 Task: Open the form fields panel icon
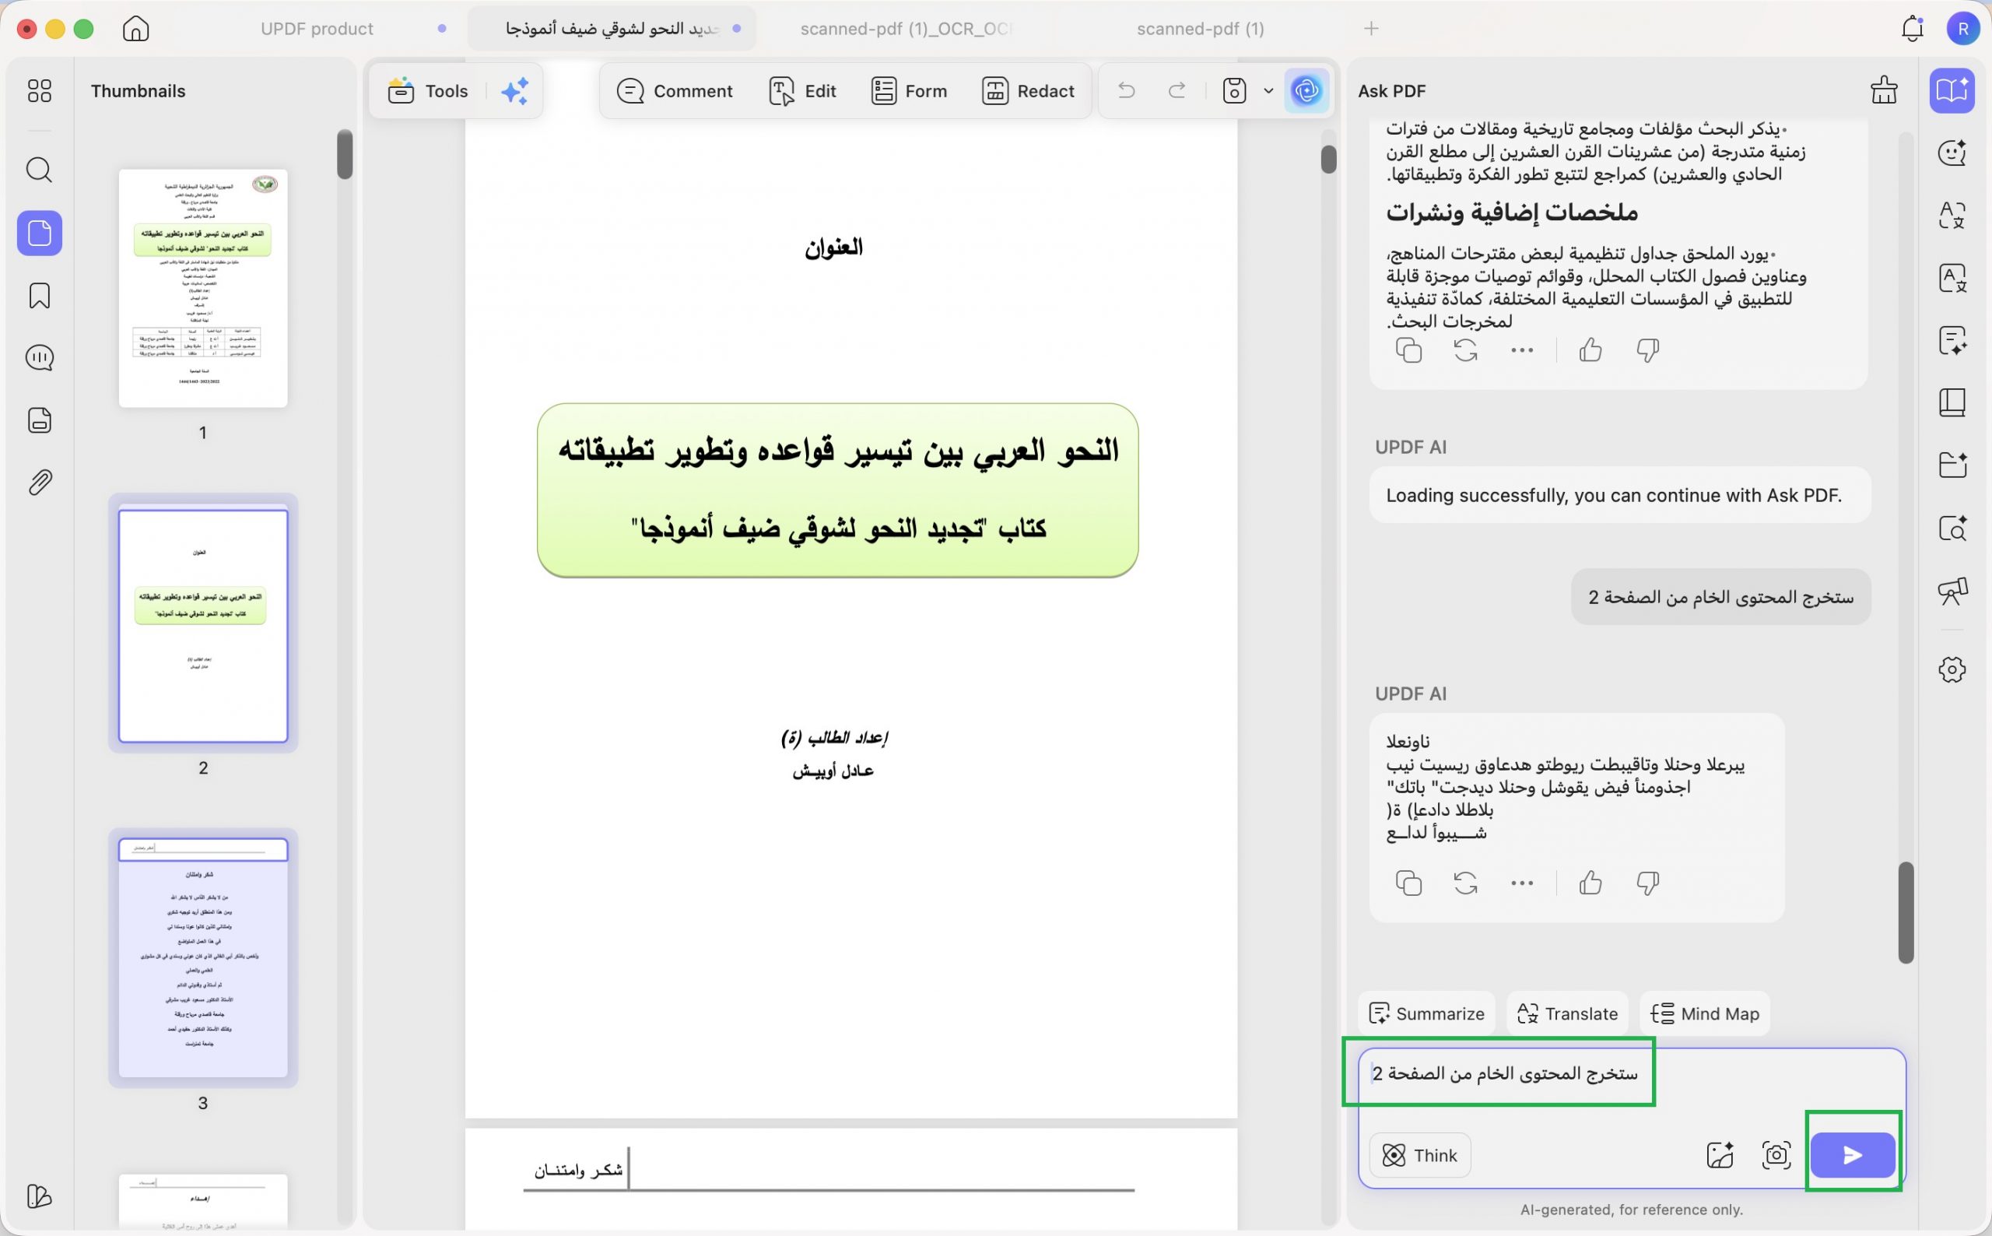pos(39,420)
